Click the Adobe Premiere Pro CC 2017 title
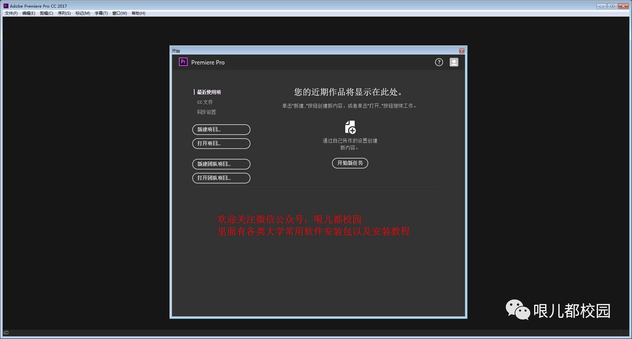Viewport: 632px width, 339px height. (38, 6)
